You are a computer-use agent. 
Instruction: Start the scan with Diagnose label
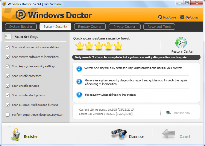(x=137, y=136)
